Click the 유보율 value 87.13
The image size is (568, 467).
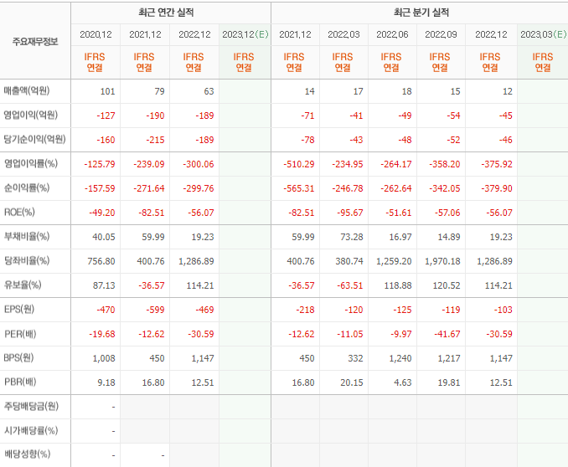point(104,285)
